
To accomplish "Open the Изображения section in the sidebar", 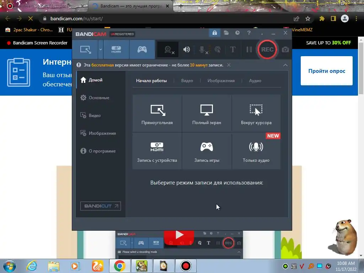I will 101,133.
